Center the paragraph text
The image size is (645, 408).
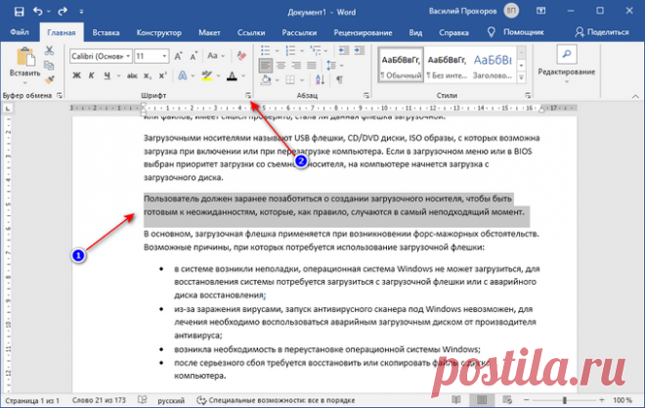(280, 65)
